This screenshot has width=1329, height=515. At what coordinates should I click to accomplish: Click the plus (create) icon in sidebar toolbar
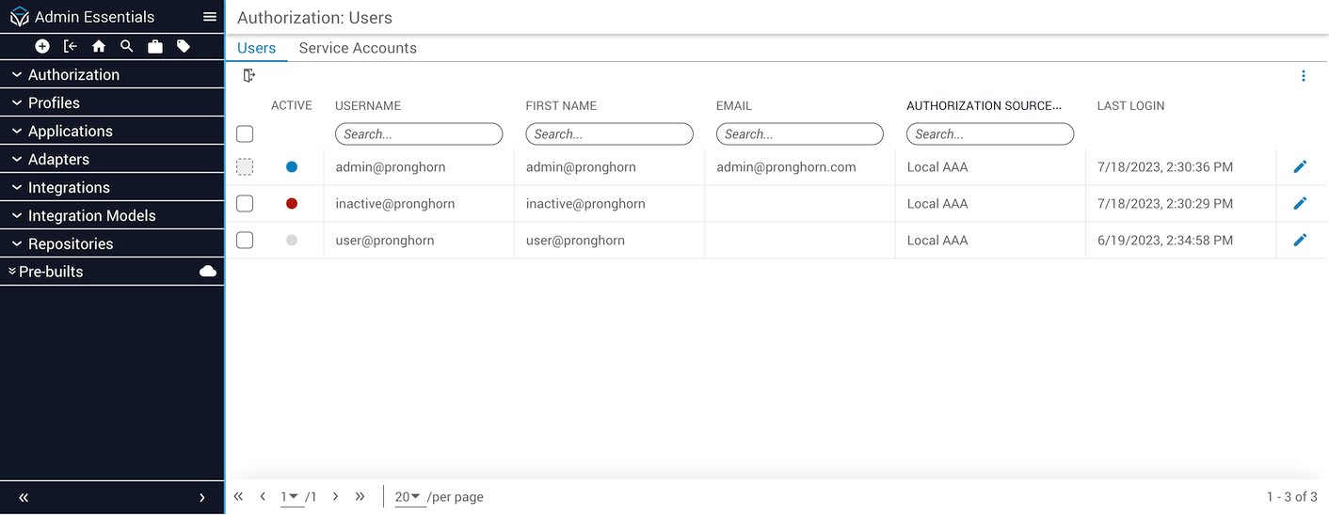(x=42, y=46)
